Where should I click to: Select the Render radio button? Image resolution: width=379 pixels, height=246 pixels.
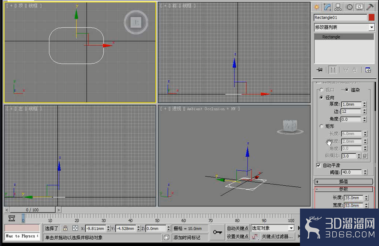point(347,90)
